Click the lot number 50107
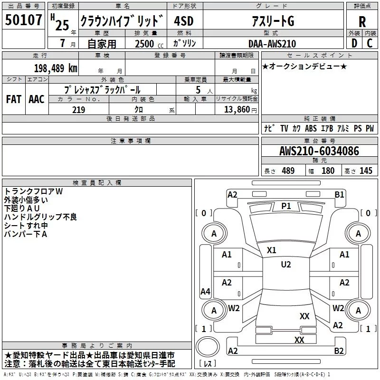The height and width of the screenshot is (380, 380). click(23, 20)
